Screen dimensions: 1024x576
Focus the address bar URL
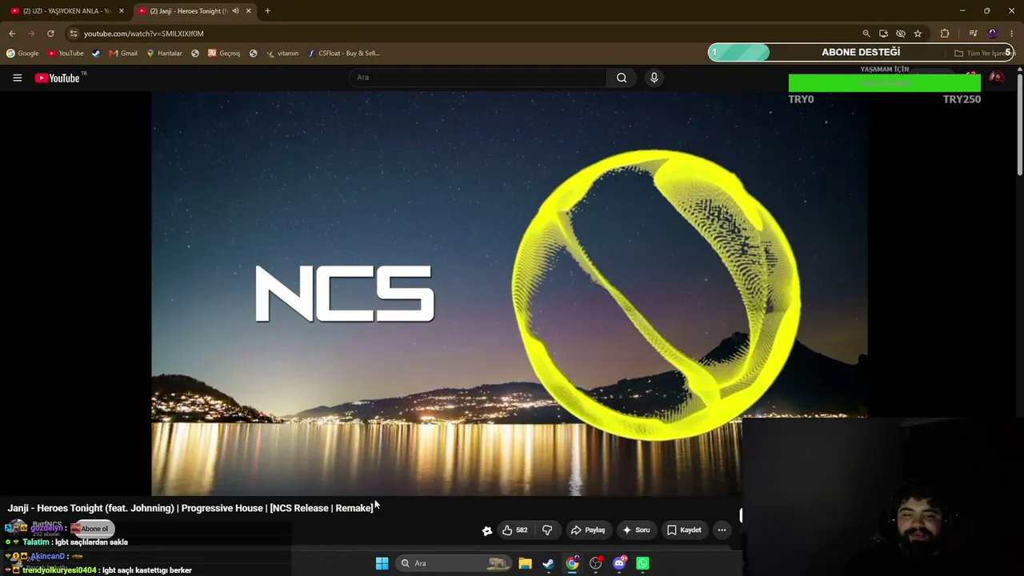pyautogui.click(x=144, y=34)
